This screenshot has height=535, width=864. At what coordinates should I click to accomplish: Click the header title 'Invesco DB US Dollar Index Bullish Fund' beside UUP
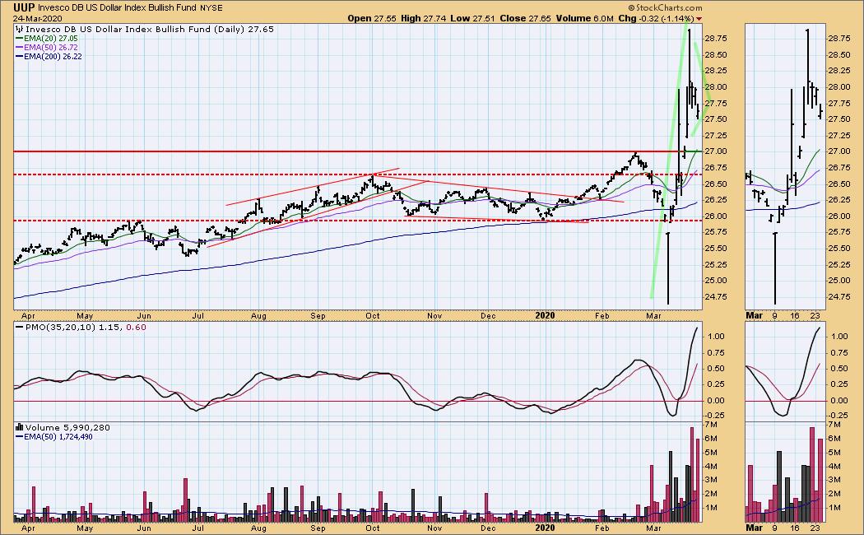tap(118, 8)
